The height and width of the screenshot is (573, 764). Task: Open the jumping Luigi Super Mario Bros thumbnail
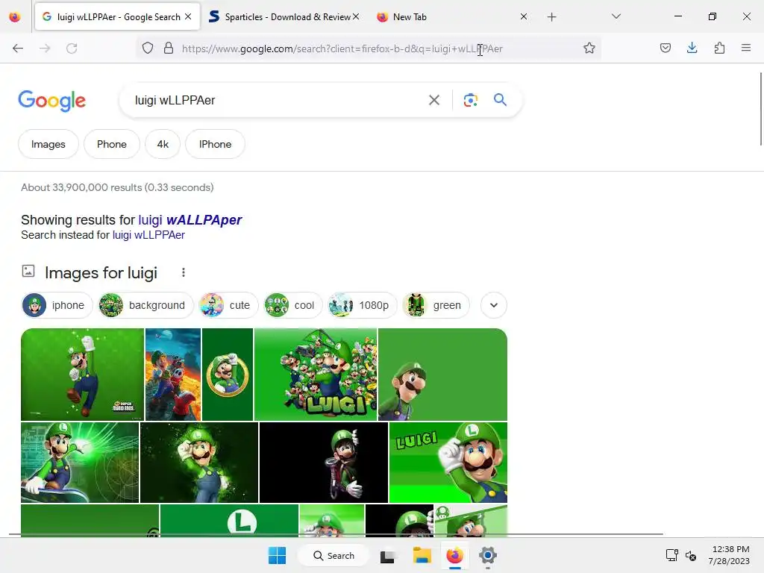[82, 375]
